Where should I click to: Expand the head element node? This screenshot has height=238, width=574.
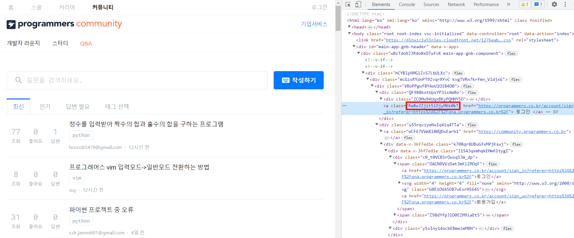[x=349, y=27]
